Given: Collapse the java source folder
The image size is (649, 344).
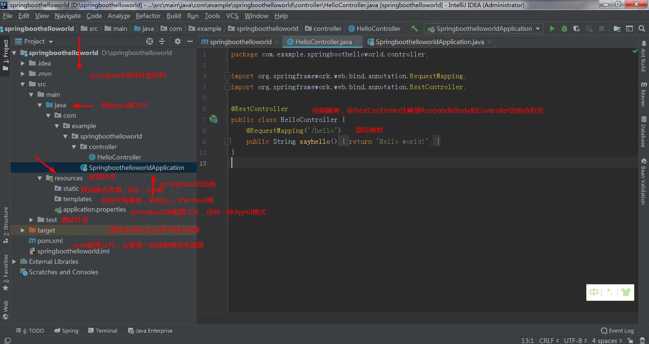Looking at the screenshot, I should pos(40,105).
